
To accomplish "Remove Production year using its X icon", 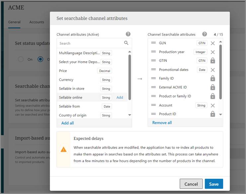I will click(213, 52).
